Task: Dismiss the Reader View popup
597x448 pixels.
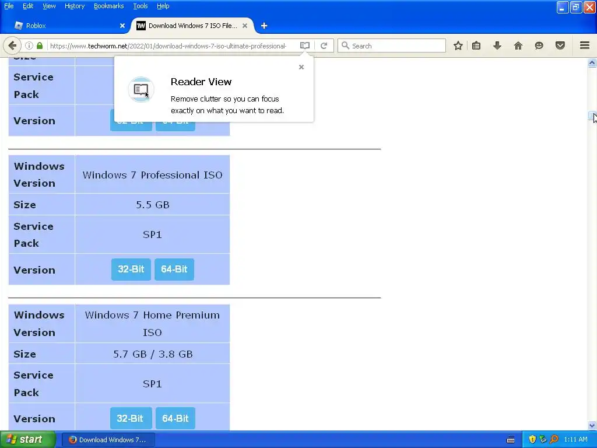Action: point(301,67)
